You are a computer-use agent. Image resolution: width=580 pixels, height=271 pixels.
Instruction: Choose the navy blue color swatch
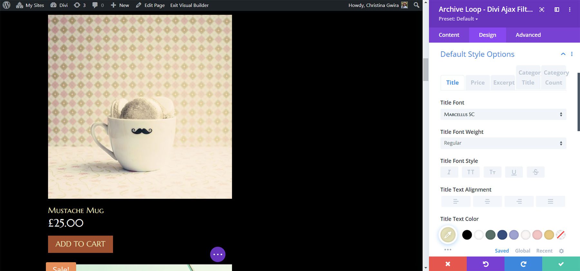pos(502,235)
